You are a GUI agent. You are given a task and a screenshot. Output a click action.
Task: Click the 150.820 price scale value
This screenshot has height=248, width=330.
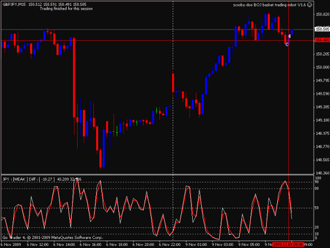pyautogui.click(x=323, y=14)
